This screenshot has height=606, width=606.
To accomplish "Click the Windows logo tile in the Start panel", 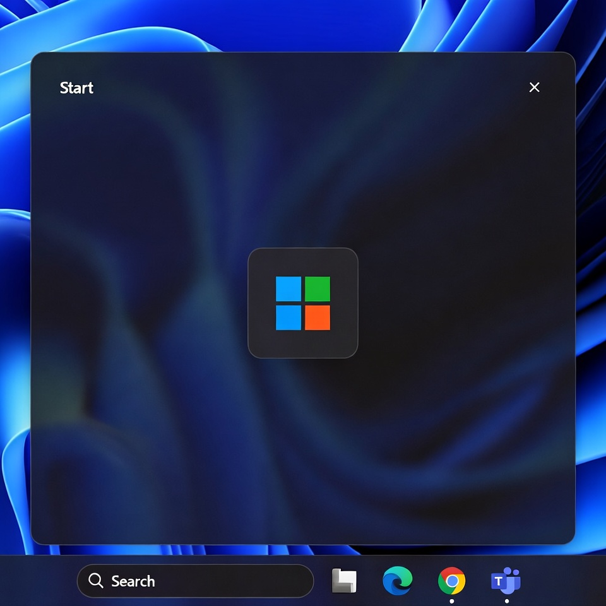I will (303, 303).
